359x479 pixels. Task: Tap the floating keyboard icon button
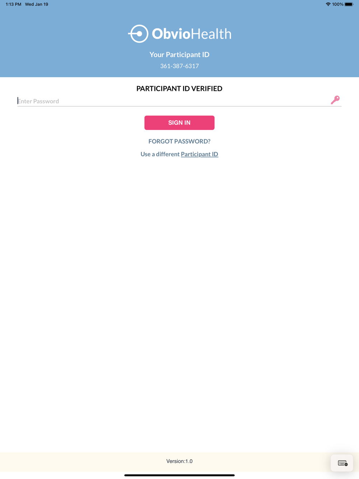[342, 463]
